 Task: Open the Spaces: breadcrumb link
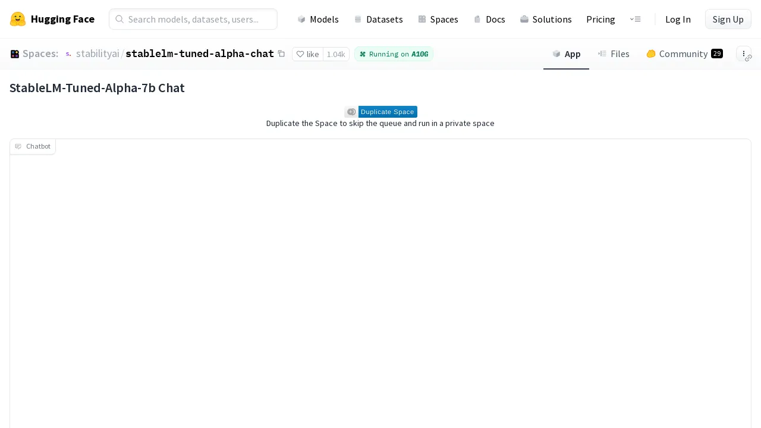point(40,53)
